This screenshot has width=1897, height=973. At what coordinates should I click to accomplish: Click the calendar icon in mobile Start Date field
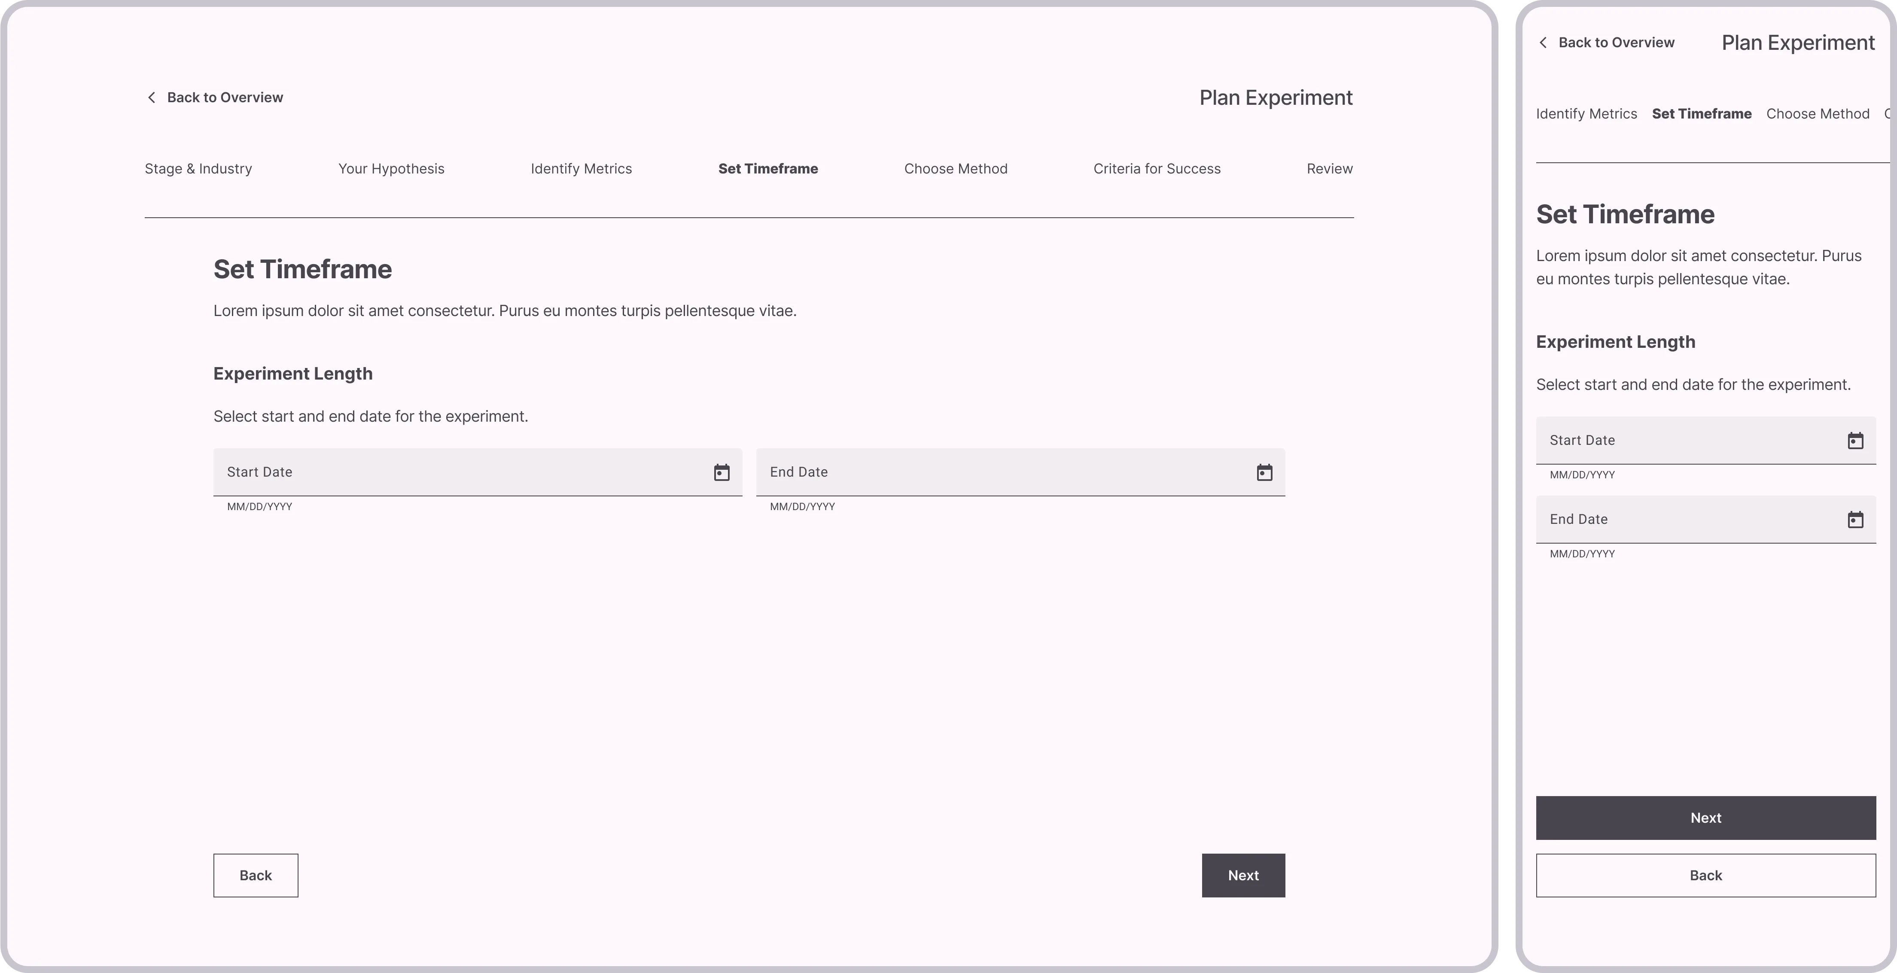(x=1857, y=440)
